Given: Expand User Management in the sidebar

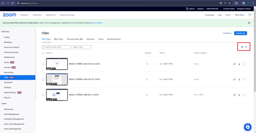Looking at the screenshot, I should pyautogui.click(x=11, y=114).
